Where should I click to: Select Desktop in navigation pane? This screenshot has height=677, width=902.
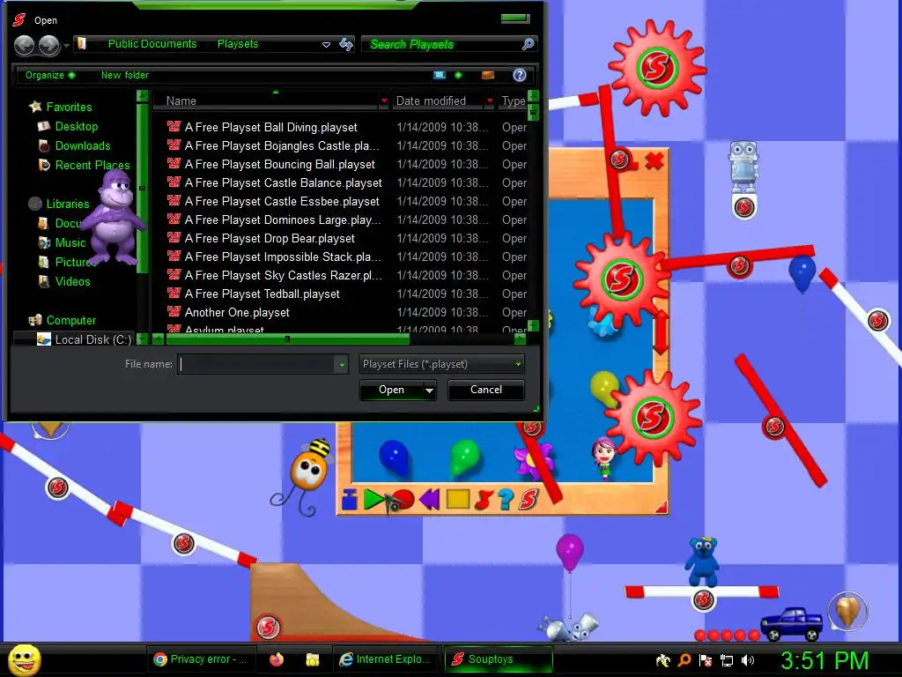point(76,126)
